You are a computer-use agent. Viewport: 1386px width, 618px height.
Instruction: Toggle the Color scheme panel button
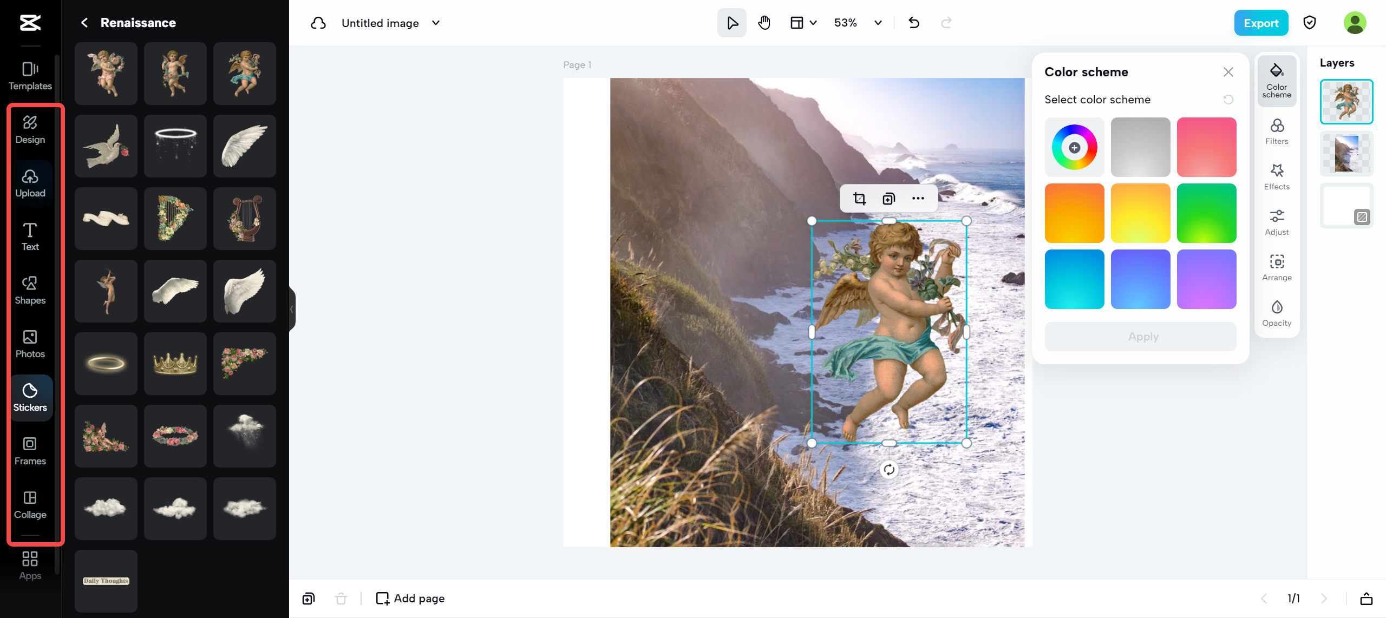1277,80
